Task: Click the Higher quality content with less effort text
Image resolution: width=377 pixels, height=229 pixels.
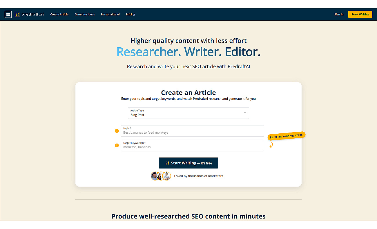Action: coord(188,40)
